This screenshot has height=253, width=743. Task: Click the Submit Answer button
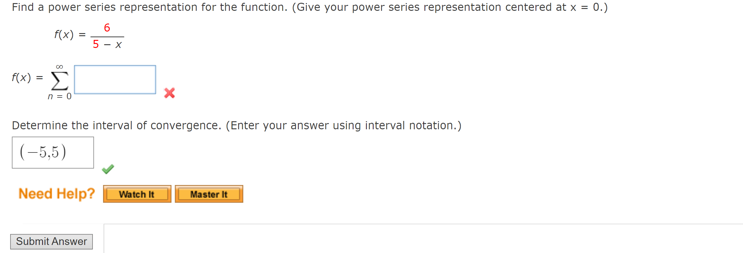click(x=51, y=241)
